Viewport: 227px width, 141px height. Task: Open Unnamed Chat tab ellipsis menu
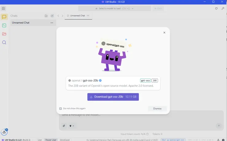pos(88,16)
